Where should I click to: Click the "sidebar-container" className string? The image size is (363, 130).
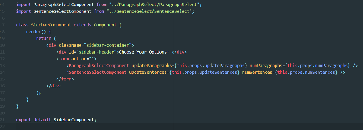[108, 45]
